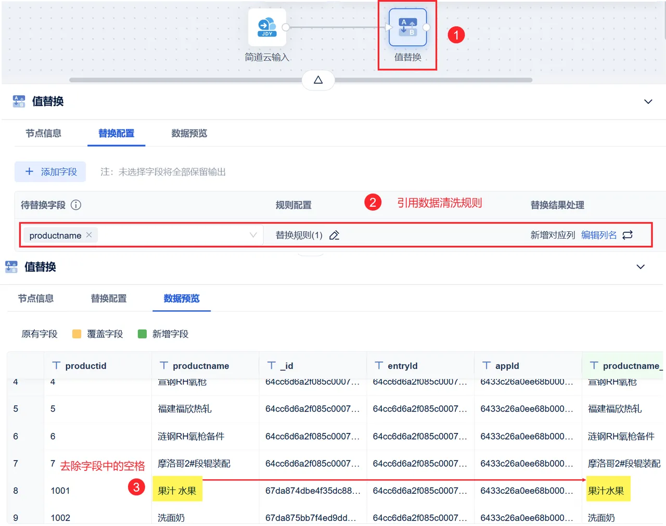Open 替换配置 tab in upper panel
This screenshot has width=666, height=526.
click(116, 134)
